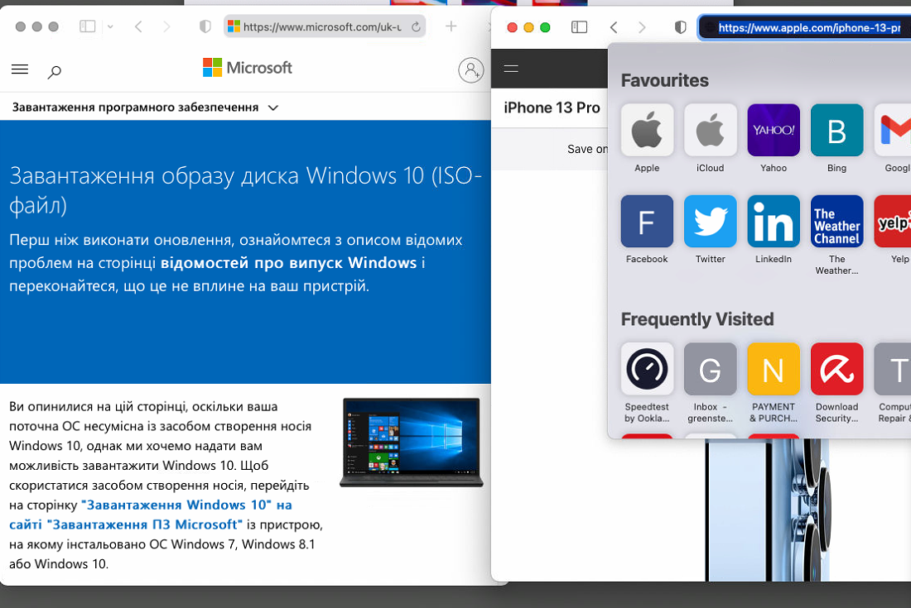This screenshot has height=608, width=911.
Task: Go forward in the Microsoft Safari window
Action: tap(166, 26)
